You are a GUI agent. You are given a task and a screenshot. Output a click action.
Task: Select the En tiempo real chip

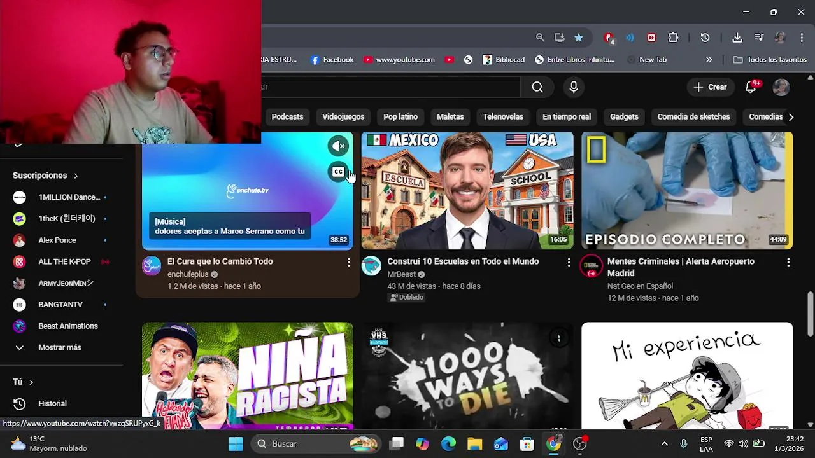click(567, 117)
